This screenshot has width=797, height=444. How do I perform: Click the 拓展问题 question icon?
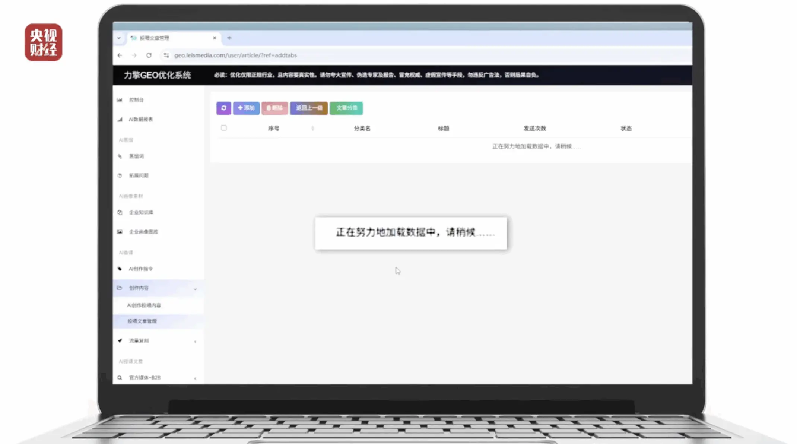(120, 175)
